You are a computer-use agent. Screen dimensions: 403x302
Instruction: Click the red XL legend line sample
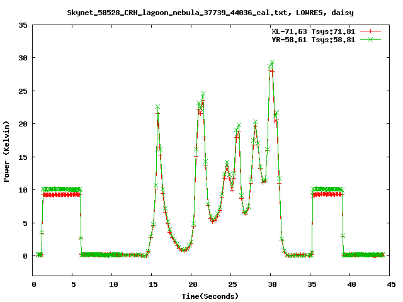[x=370, y=31]
